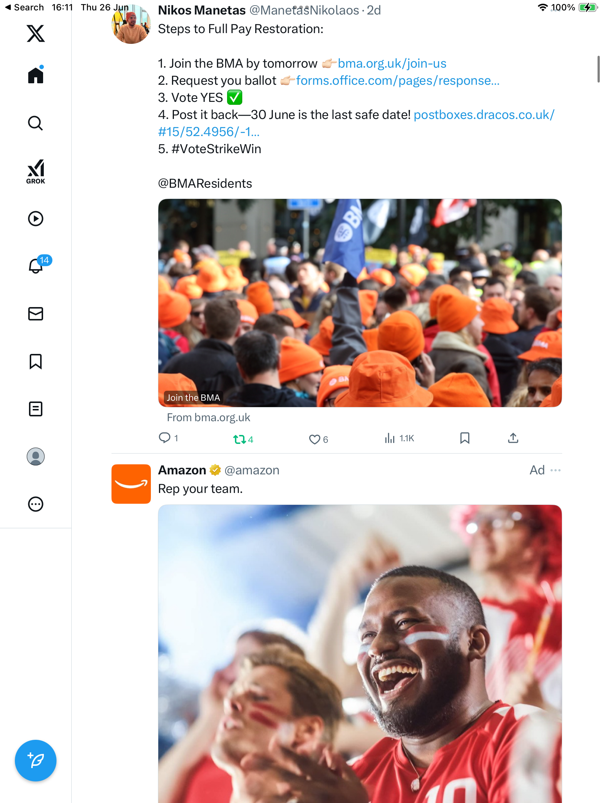The height and width of the screenshot is (803, 602).
Task: Go to the Home feed icon
Action: (36, 75)
